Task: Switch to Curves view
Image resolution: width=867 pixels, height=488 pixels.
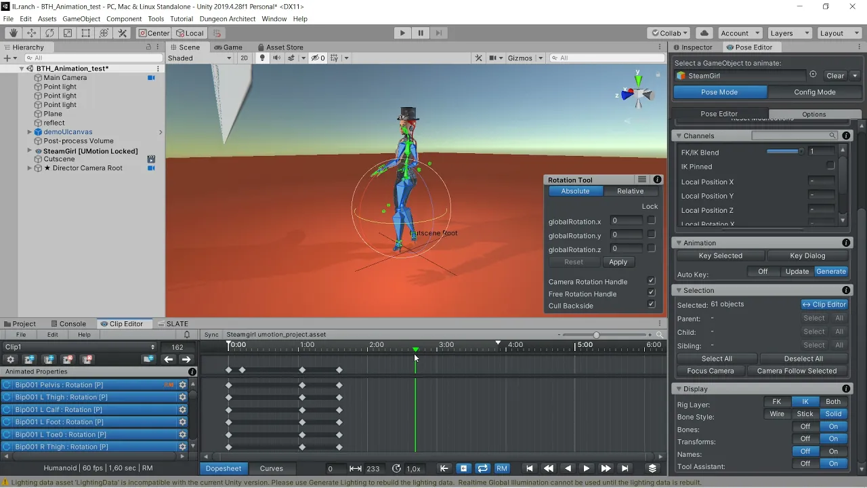Action: pyautogui.click(x=272, y=468)
